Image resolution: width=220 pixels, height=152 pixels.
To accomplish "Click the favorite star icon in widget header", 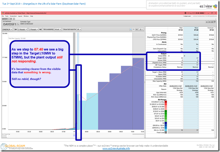I will click(x=207, y=22).
